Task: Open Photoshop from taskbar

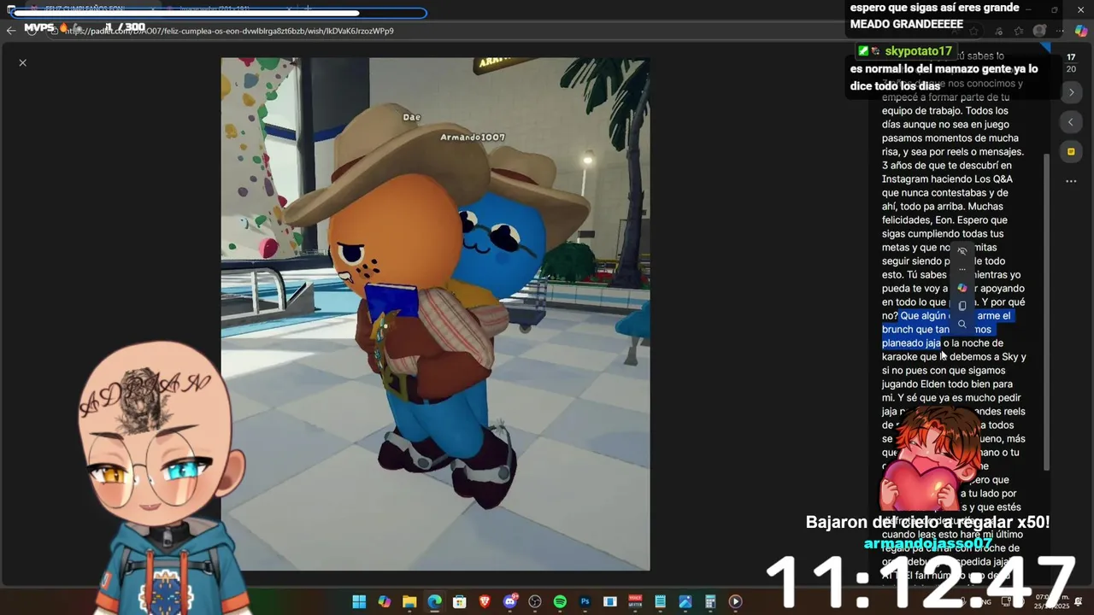Action: point(585,601)
